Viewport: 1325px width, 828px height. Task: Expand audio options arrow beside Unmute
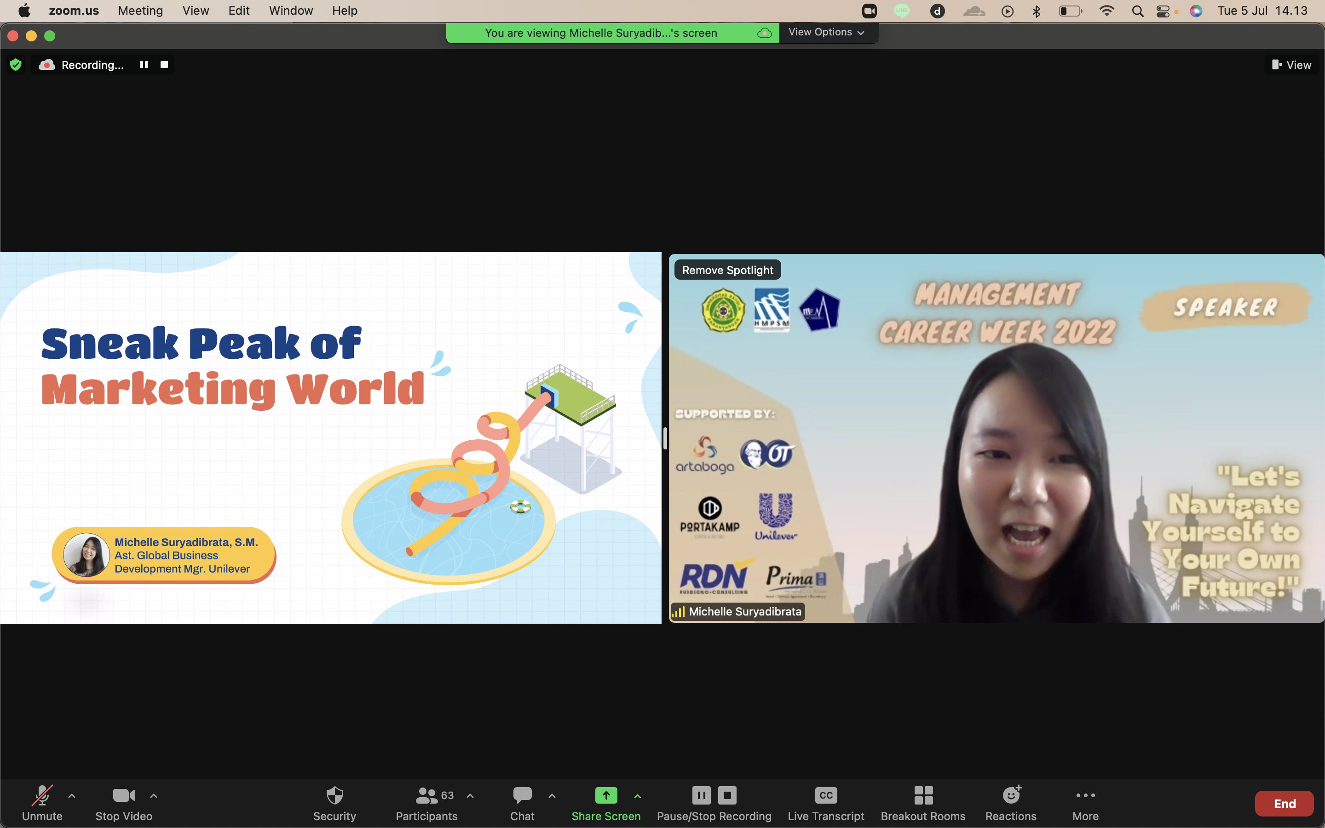coord(72,796)
